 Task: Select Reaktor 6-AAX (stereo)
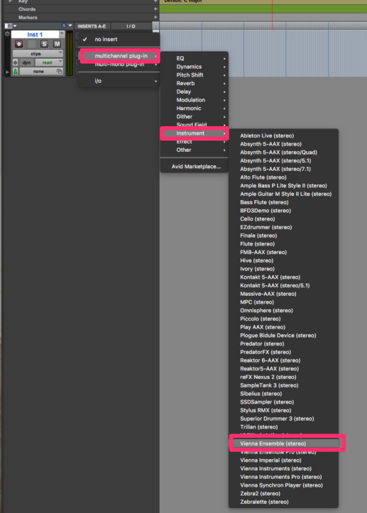pos(283,361)
